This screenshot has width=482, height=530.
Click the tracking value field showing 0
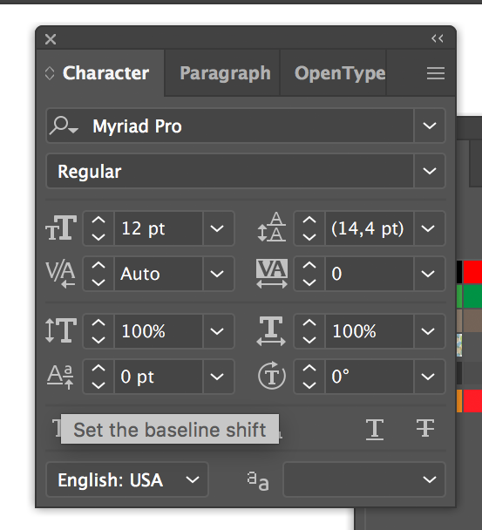coord(369,274)
